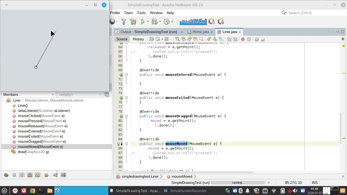
Task: Click the Debug Project icon
Action: (x=155, y=22)
